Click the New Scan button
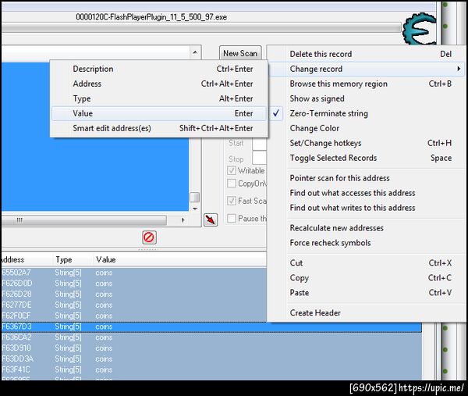468x396 pixels. (240, 53)
